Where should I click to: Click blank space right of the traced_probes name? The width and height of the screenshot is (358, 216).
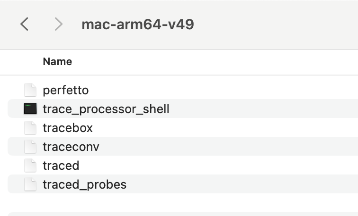[237, 184]
